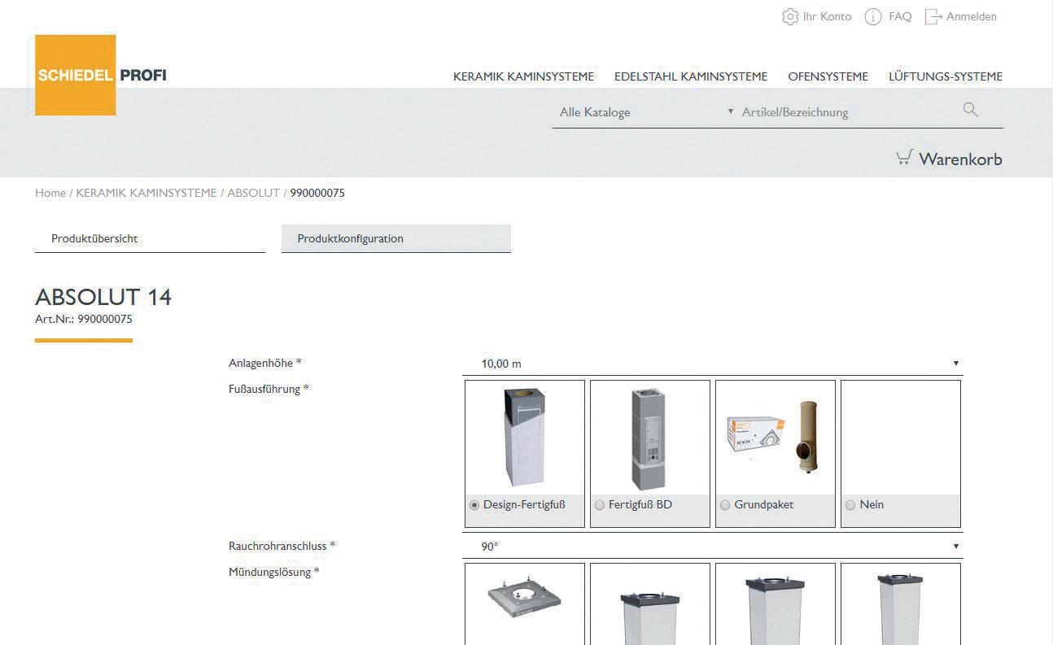Viewport: 1053px width, 645px height.
Task: Click ABSOLUT breadcrumb link
Action: 253,193
